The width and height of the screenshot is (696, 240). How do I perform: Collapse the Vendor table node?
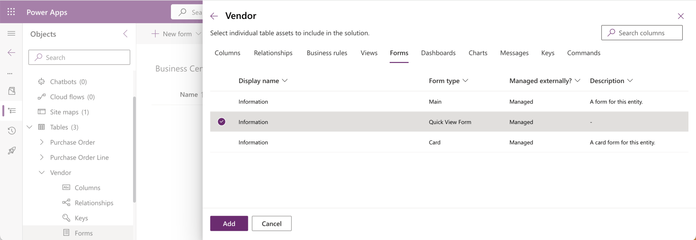point(42,173)
